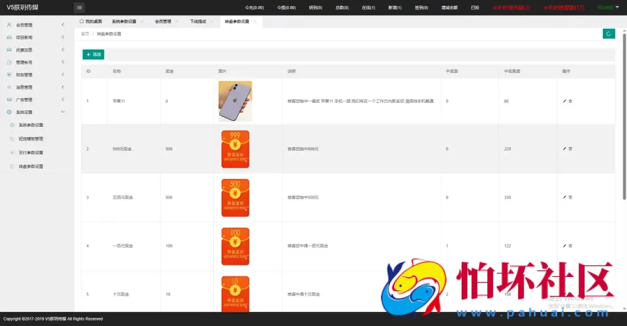The width and height of the screenshot is (627, 326).
Task: Click the edit pencil for 苹果11 row
Action: click(x=565, y=101)
